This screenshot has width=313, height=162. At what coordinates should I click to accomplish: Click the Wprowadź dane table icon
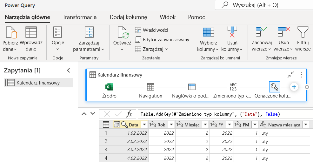(31, 32)
